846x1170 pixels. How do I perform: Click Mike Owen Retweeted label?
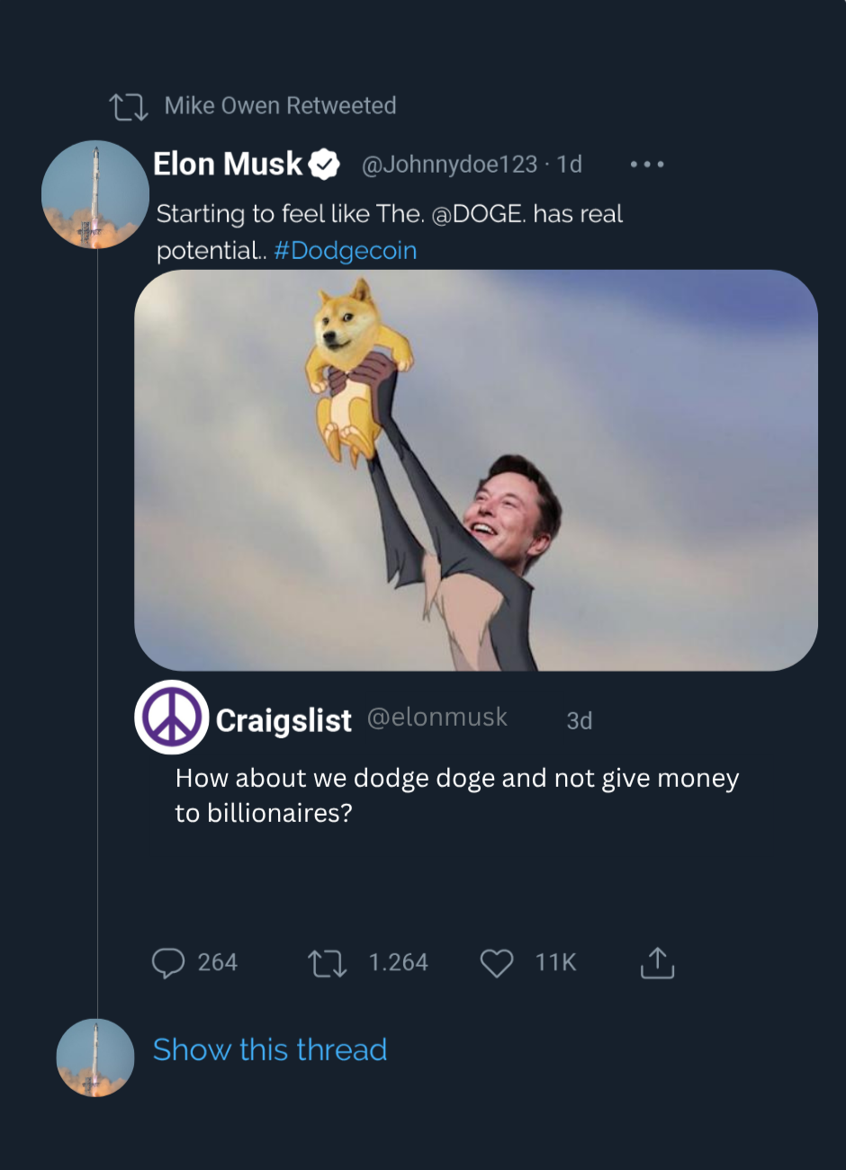[280, 106]
